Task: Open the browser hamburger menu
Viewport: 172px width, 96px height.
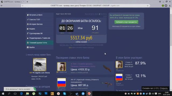Action: point(160,2)
